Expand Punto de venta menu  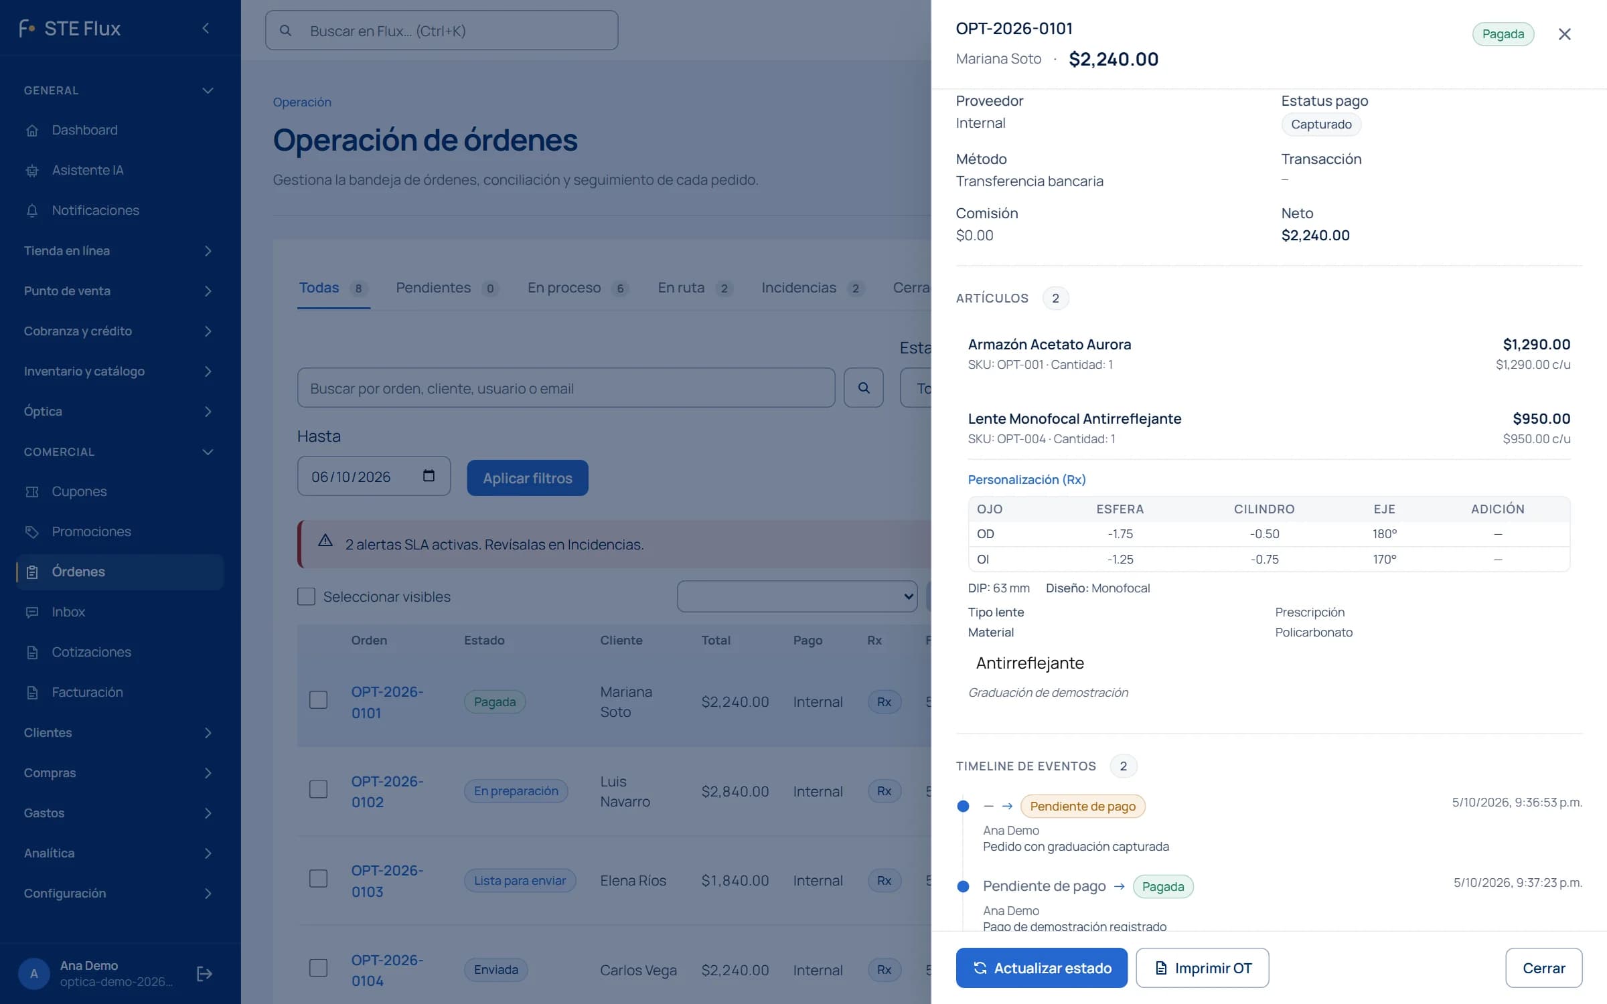pyautogui.click(x=121, y=290)
